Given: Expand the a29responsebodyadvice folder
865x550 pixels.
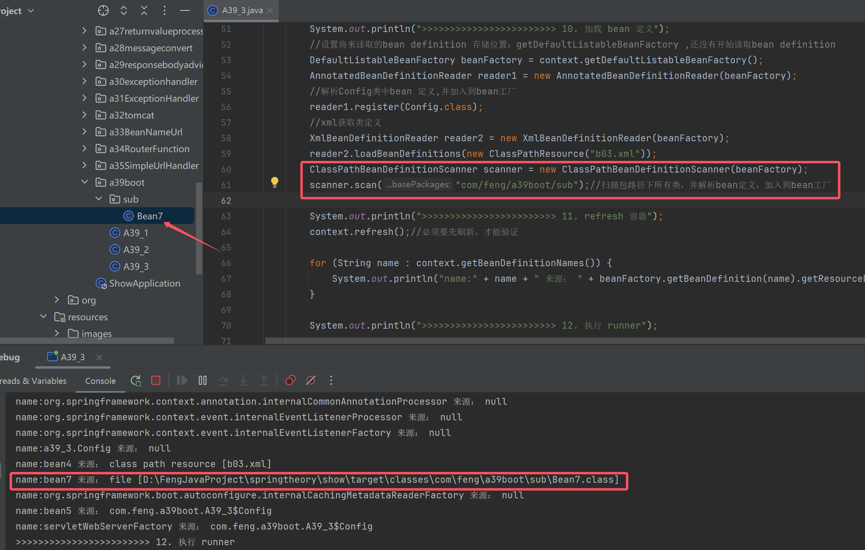Looking at the screenshot, I should click(x=84, y=64).
